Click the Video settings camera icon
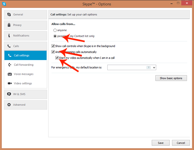The image size is (194, 150). 10,83
